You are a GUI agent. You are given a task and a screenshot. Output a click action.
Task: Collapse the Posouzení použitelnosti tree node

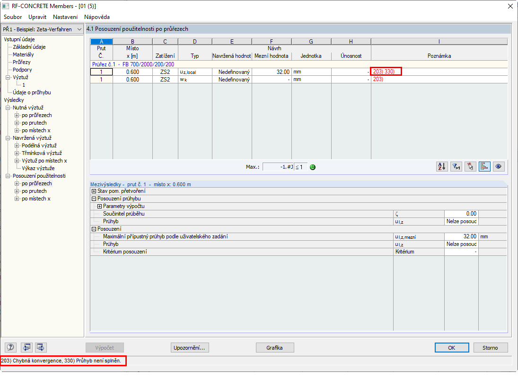[8, 176]
